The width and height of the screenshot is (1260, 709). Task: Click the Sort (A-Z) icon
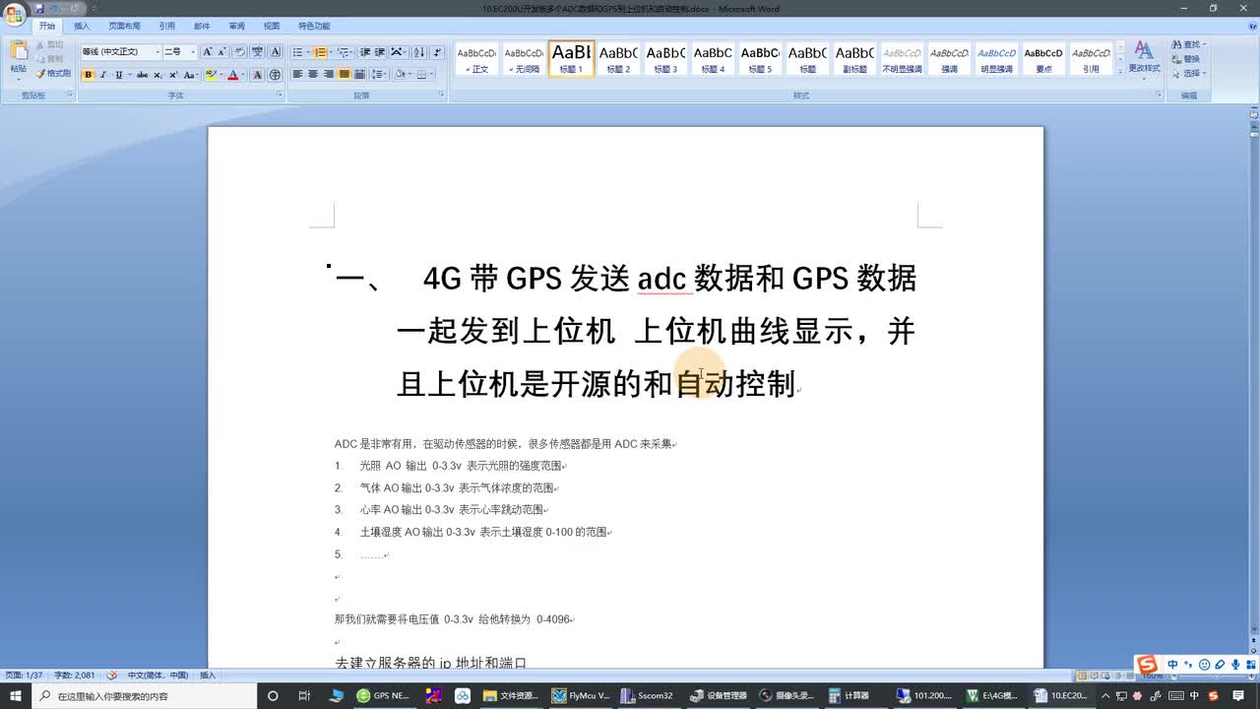click(x=419, y=51)
